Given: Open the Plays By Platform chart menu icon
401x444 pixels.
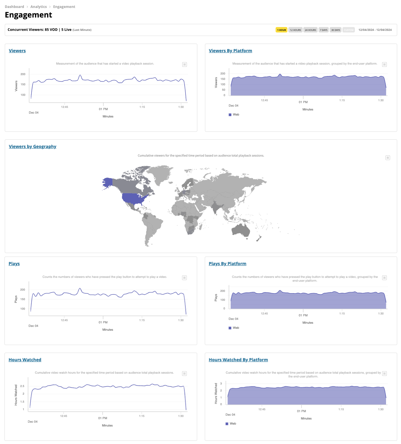Looking at the screenshot, I should coord(384,278).
